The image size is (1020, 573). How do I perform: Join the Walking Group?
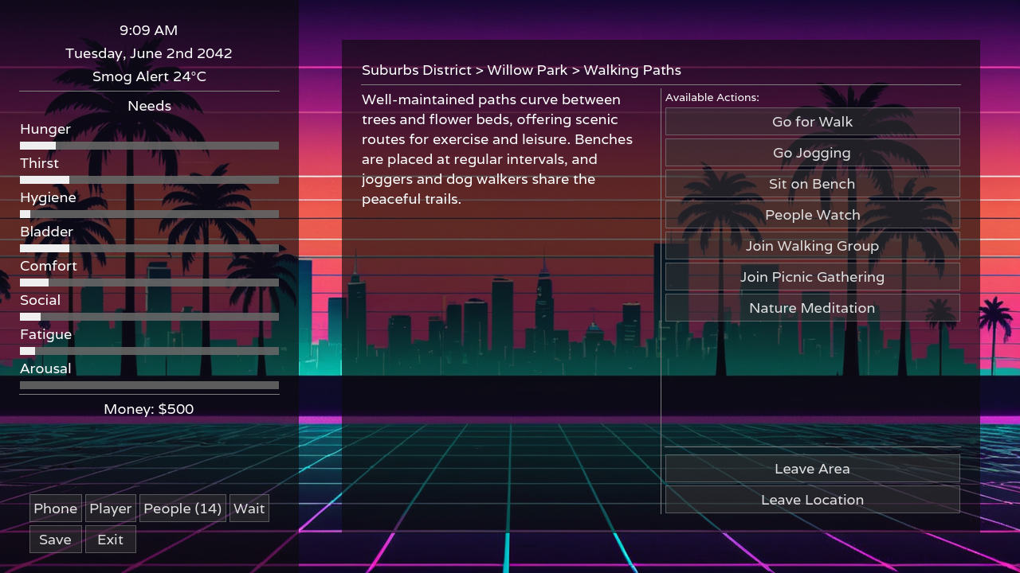click(x=812, y=246)
